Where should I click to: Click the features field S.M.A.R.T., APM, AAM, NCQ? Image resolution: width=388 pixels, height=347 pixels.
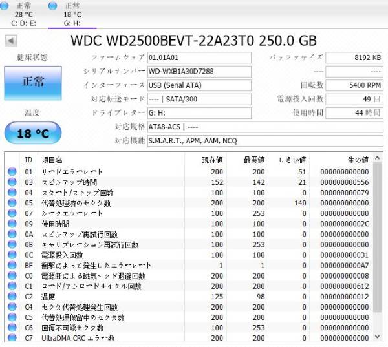(265, 141)
